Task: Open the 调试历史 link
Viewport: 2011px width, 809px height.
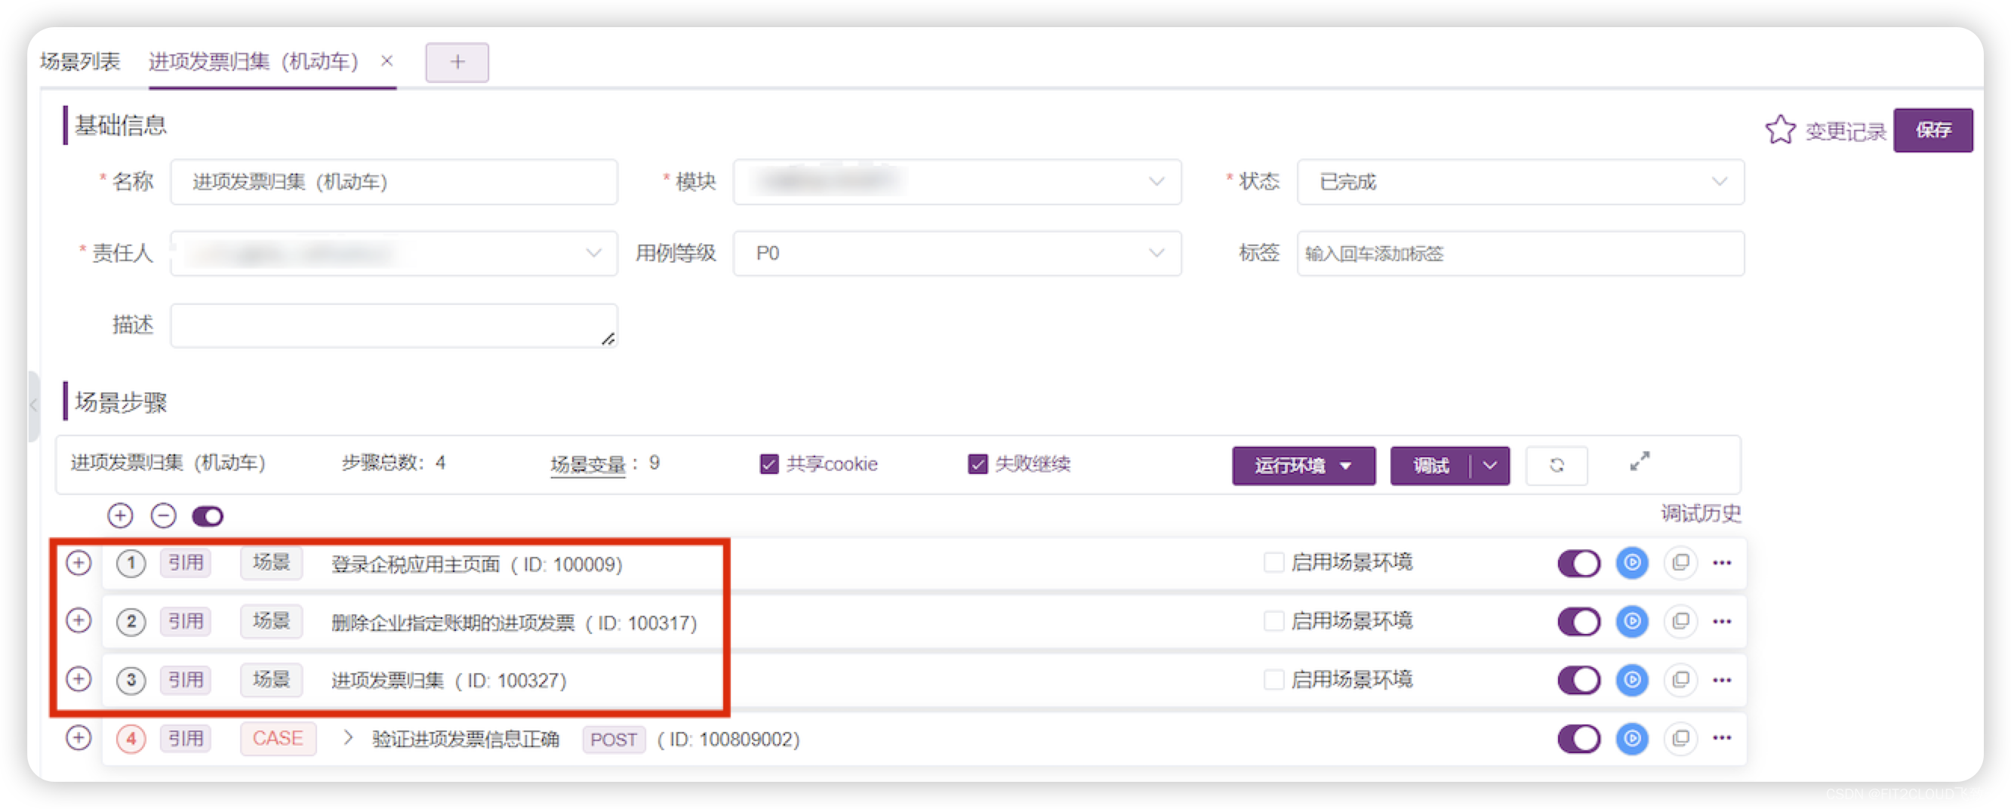Action: pos(1699,513)
